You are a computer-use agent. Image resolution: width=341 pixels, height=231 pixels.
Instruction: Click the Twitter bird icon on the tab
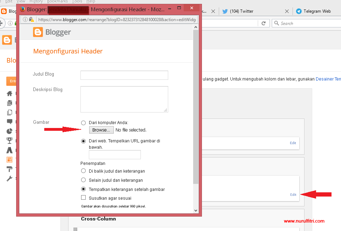[x=225, y=11]
